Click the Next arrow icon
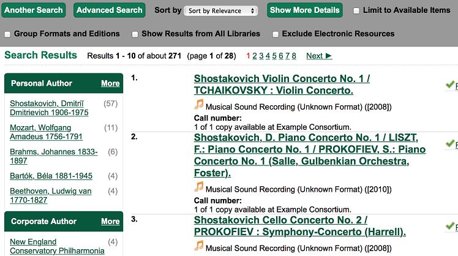Screen dimensions: 458x256 [328, 56]
